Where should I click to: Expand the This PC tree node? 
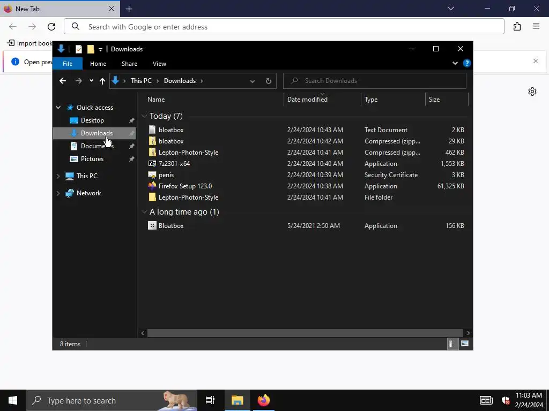[x=58, y=176]
